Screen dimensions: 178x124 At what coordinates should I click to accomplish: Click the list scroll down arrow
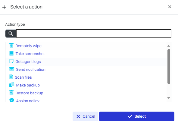tap(169, 98)
